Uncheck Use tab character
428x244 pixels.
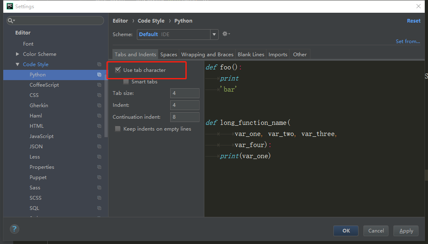[x=118, y=69]
